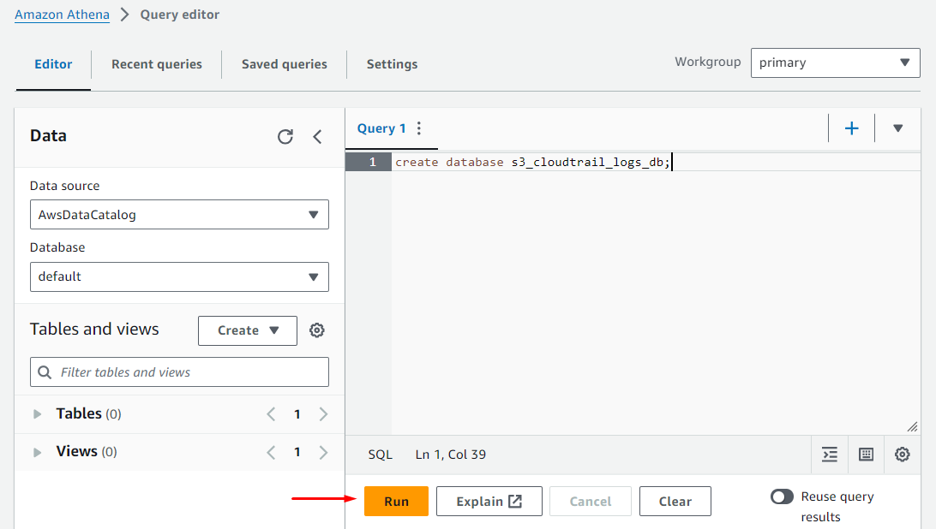Open the Create tables dropdown button
The image size is (936, 529).
pyautogui.click(x=248, y=330)
